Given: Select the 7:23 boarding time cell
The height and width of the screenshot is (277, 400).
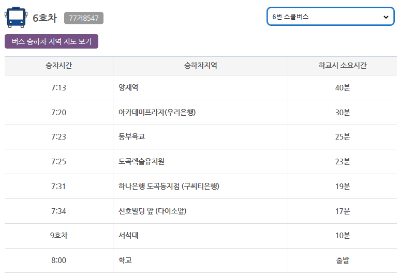Looking at the screenshot, I should (58, 137).
